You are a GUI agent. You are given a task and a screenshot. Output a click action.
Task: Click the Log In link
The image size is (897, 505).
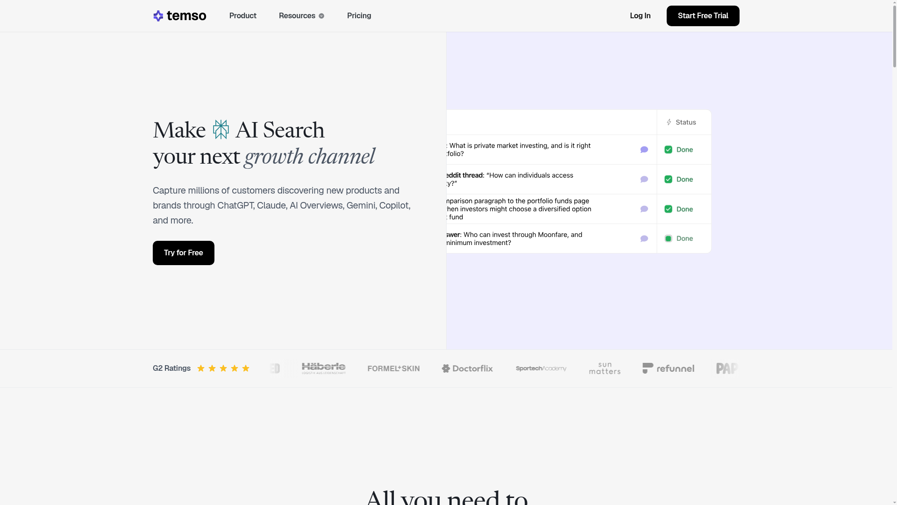640,16
